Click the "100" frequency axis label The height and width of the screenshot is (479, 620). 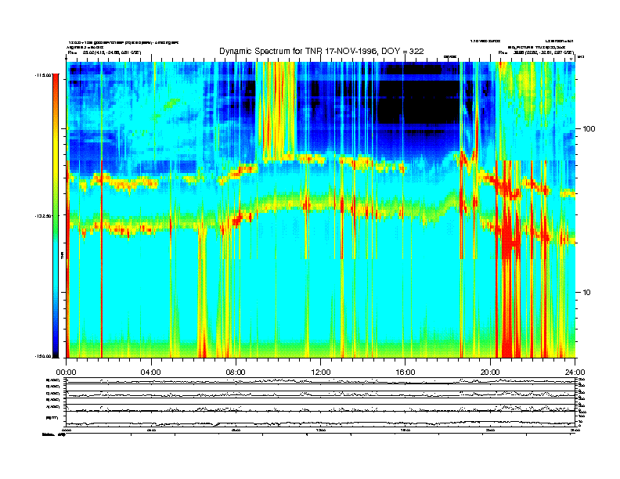click(589, 129)
